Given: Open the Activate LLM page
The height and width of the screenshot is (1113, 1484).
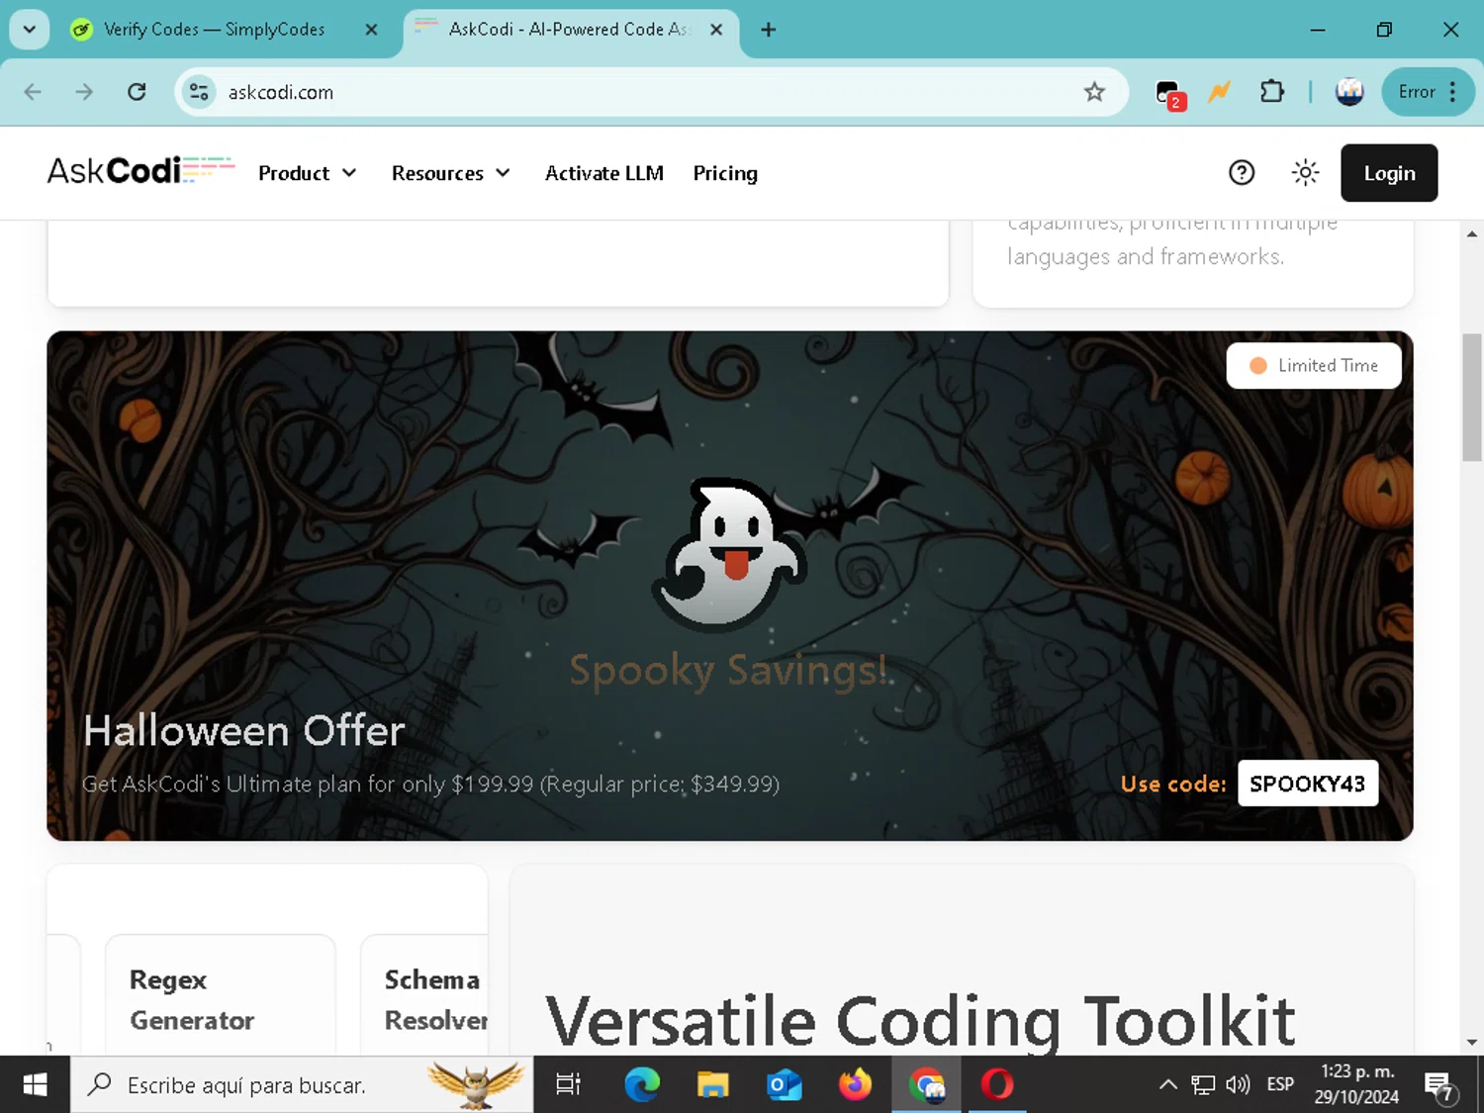Looking at the screenshot, I should [603, 173].
